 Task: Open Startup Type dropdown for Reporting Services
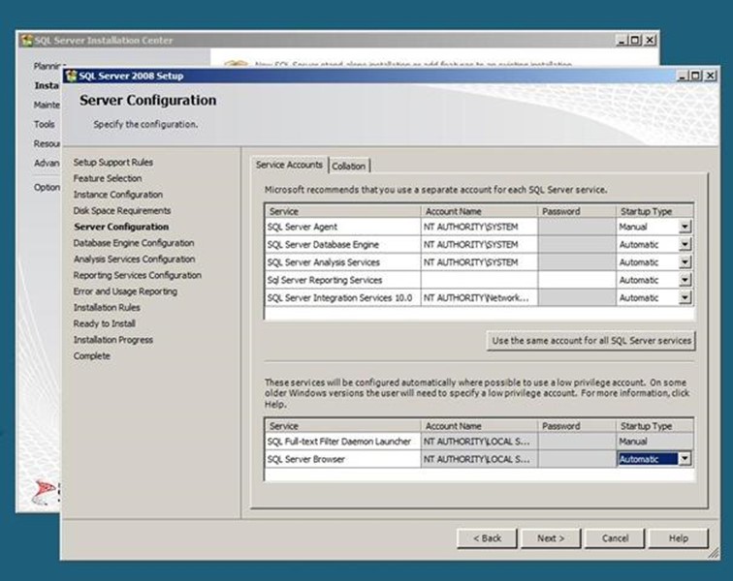click(x=685, y=281)
